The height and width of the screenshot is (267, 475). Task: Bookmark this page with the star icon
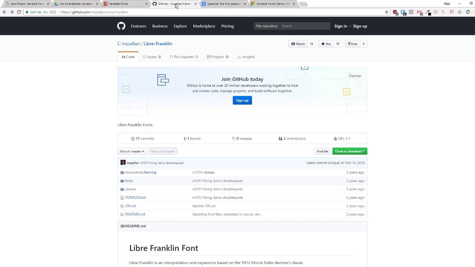[387, 12]
